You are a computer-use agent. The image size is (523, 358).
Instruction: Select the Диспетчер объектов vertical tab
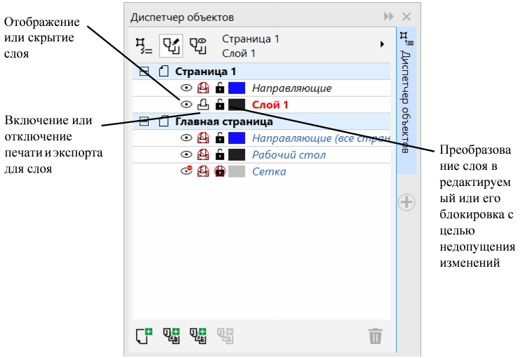pyautogui.click(x=406, y=98)
